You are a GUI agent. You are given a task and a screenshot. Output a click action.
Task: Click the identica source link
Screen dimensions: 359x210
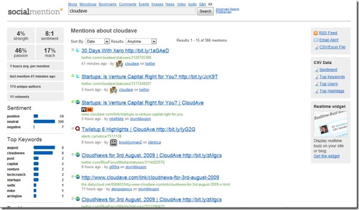click(x=154, y=142)
